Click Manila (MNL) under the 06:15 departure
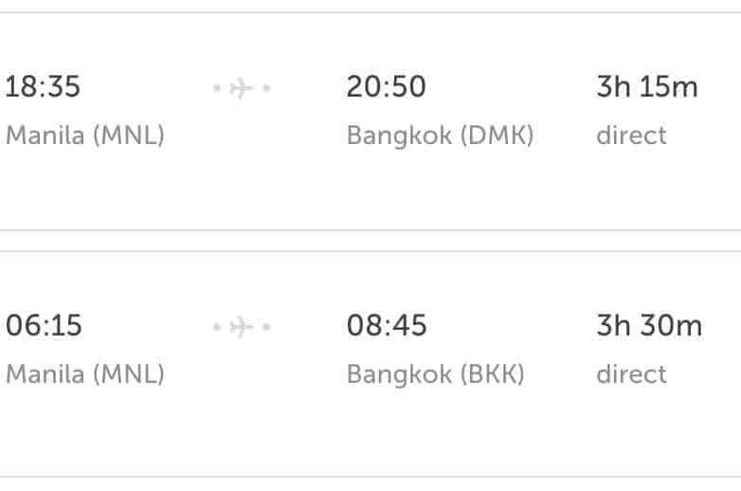This screenshot has width=741, height=491. [85, 374]
